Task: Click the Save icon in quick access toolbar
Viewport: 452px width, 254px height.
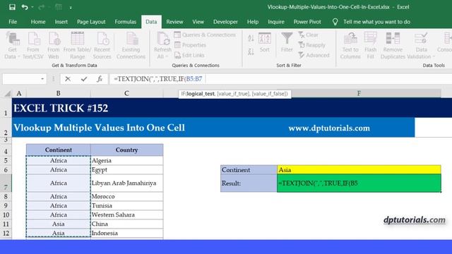Action: pyautogui.click(x=12, y=7)
